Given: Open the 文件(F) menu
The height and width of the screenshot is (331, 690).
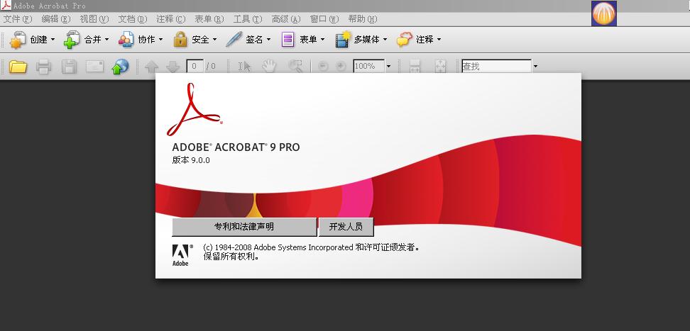Looking at the screenshot, I should pyautogui.click(x=18, y=19).
